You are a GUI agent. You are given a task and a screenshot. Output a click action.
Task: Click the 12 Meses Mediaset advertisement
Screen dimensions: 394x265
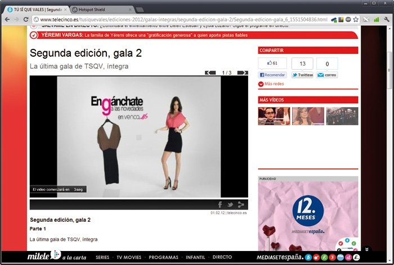(x=308, y=216)
